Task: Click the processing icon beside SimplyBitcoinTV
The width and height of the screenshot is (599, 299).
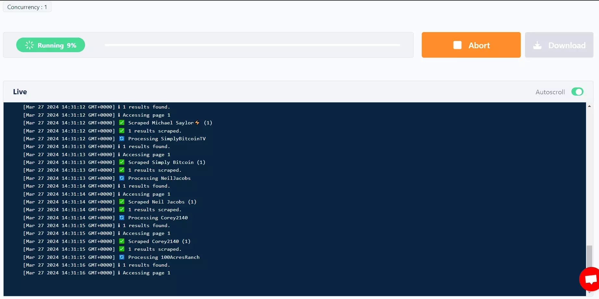Action: pyautogui.click(x=121, y=138)
